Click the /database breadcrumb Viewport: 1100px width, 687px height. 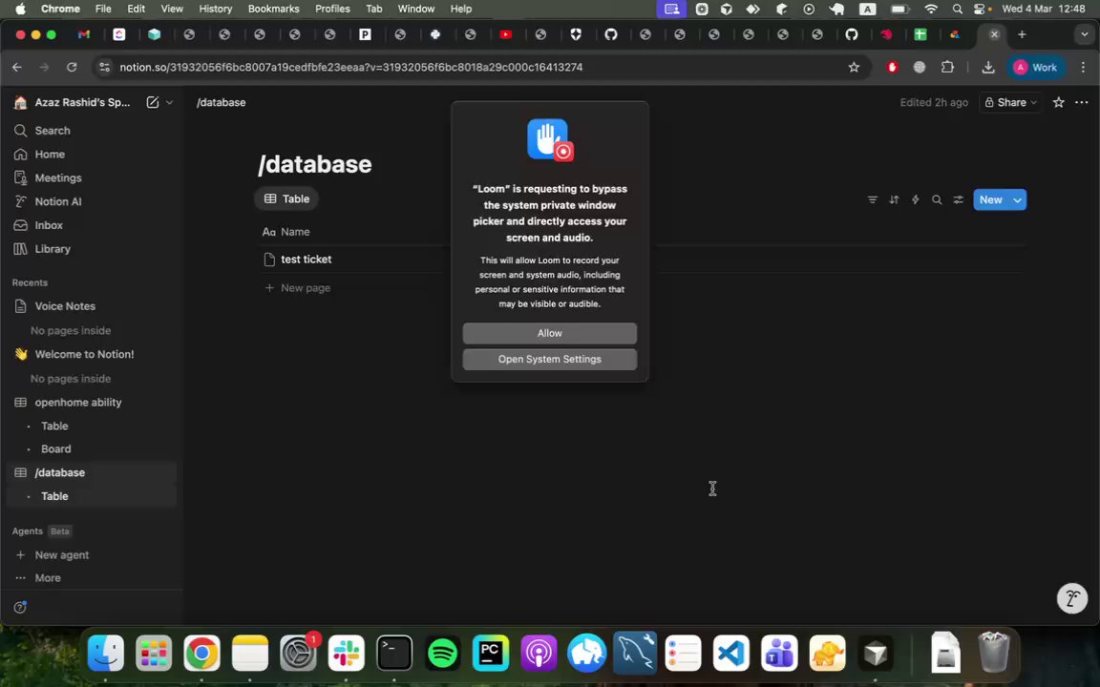[x=221, y=102]
